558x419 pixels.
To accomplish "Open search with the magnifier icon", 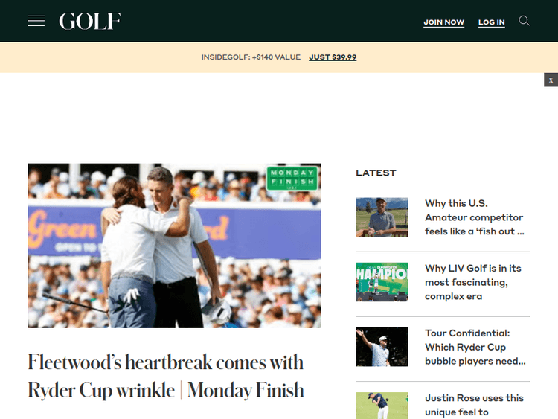I will 525,21.
